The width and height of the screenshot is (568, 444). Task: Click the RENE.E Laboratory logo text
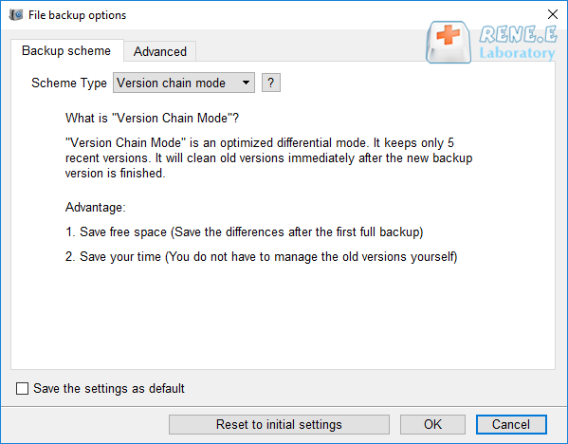pyautogui.click(x=518, y=43)
